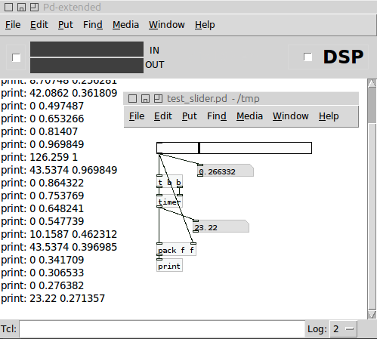The height and width of the screenshot is (339, 377).
Task: Click console line 'print: 0 0.653266'
Action: 42,119
